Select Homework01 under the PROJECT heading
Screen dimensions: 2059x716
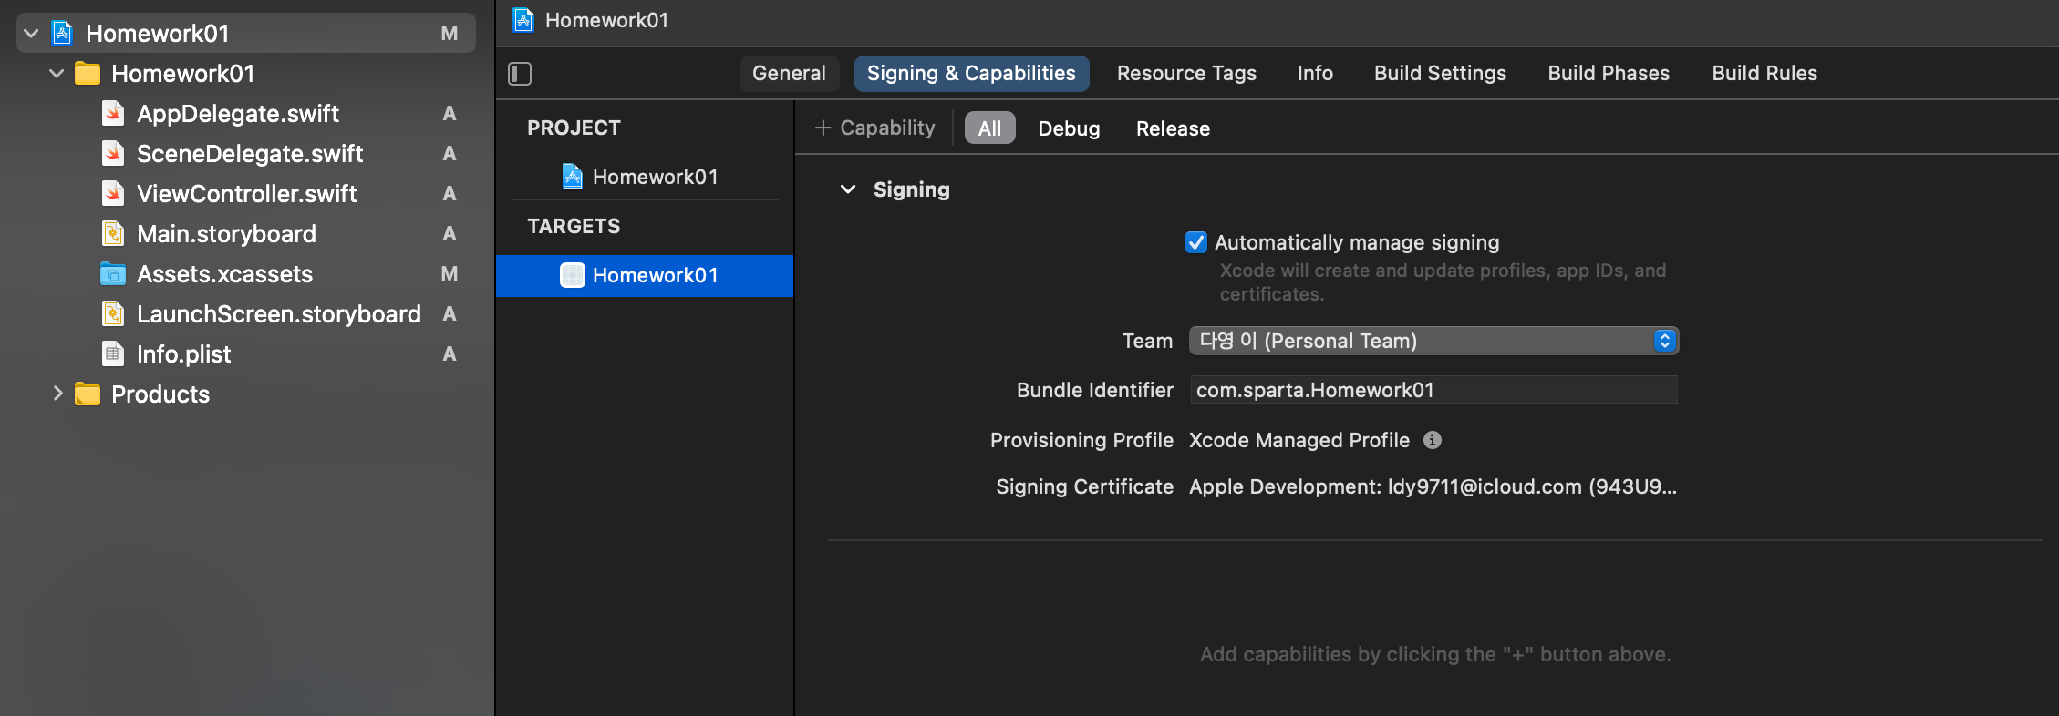(x=655, y=177)
